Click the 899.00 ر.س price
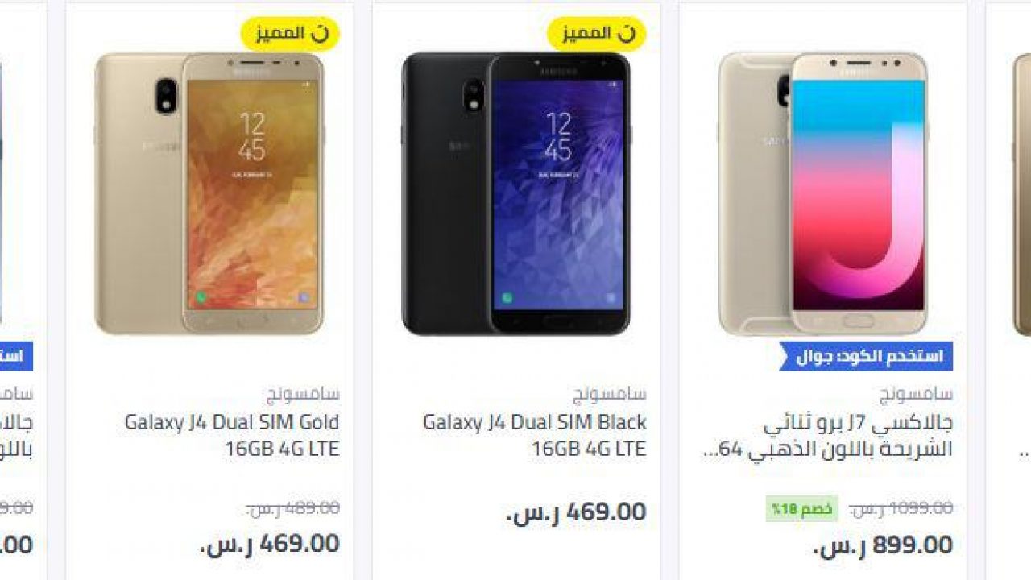1031x580 pixels. click(x=883, y=545)
